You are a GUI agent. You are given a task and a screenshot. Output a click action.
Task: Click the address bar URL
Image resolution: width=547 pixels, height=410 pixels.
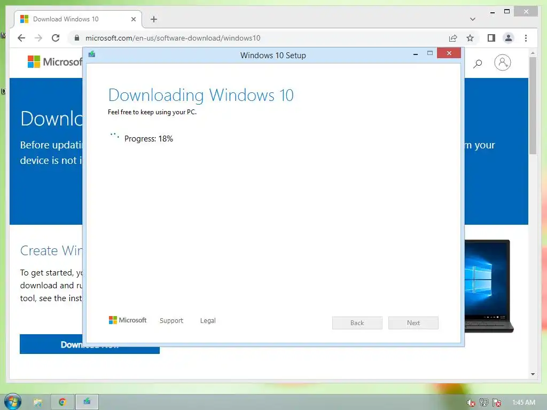tap(173, 38)
